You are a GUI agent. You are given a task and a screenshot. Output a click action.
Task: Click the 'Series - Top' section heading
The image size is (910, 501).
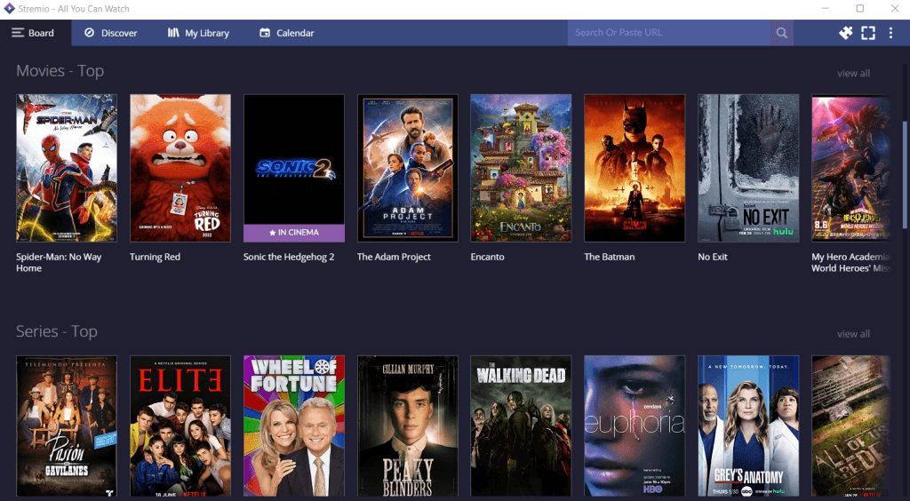coord(56,331)
